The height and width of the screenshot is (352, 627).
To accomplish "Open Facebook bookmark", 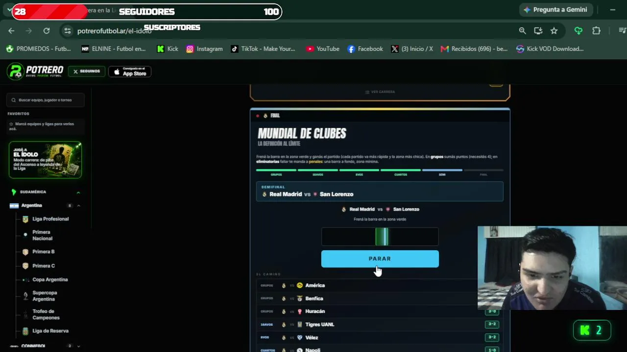I will [365, 49].
